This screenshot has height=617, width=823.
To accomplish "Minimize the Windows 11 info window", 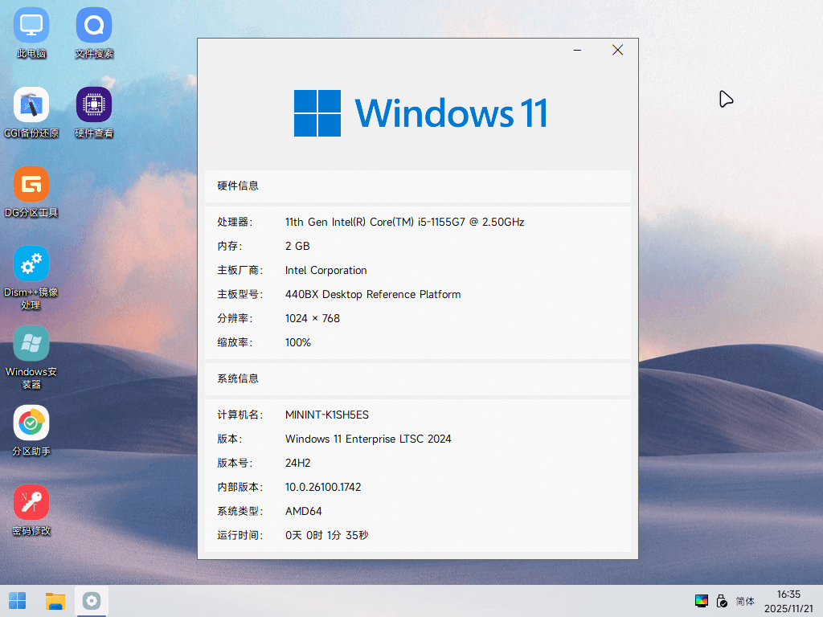I will pos(577,51).
